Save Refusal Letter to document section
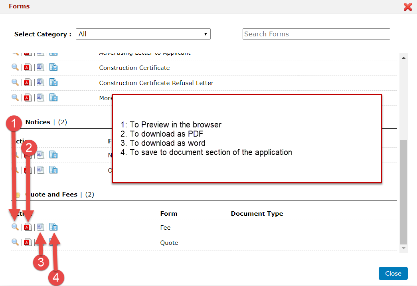 click(53, 83)
